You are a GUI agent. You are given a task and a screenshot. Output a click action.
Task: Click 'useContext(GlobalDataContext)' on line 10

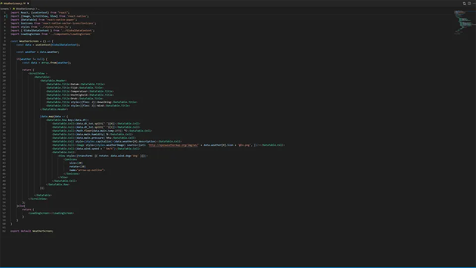click(58, 45)
